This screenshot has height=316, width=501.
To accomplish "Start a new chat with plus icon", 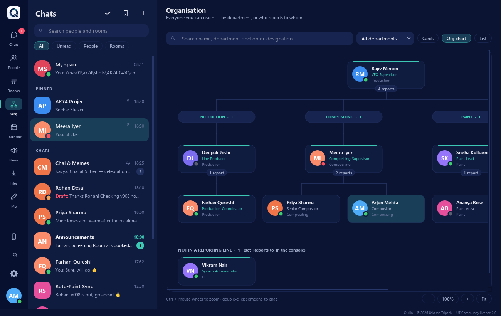I will click(x=143, y=13).
